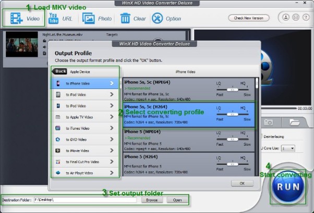
Task: Expand the to Apple TV Video chevron
Action: point(112,117)
